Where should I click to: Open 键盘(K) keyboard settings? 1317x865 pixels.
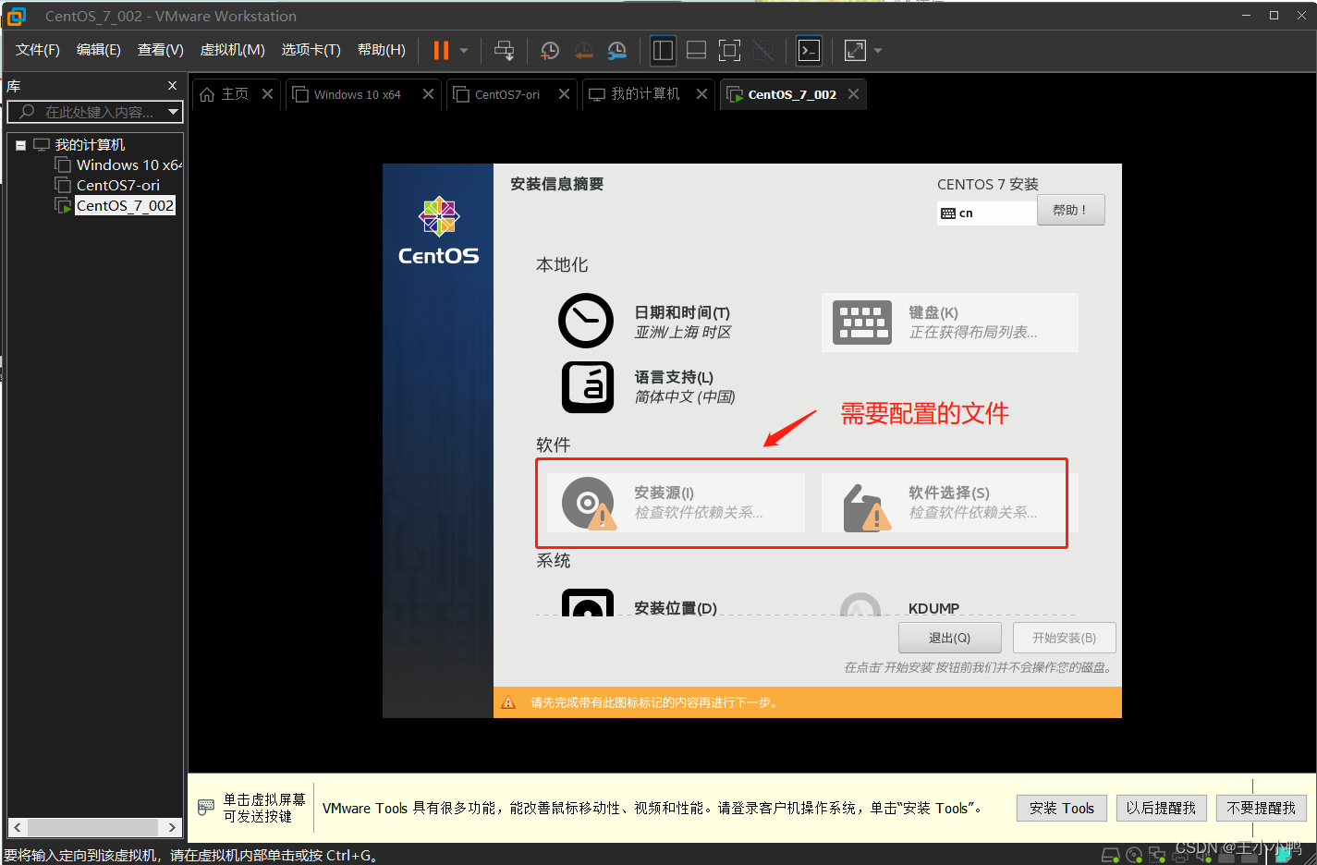tap(949, 323)
